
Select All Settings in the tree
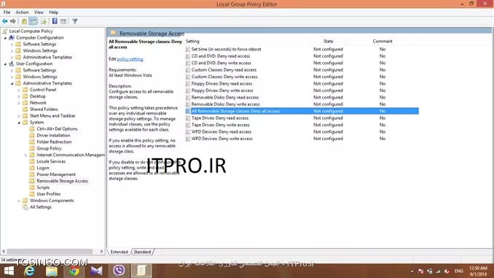click(x=40, y=207)
